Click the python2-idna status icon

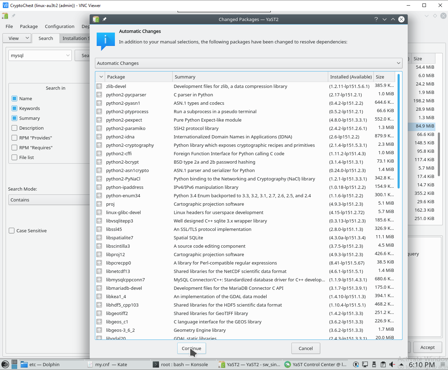99,137
